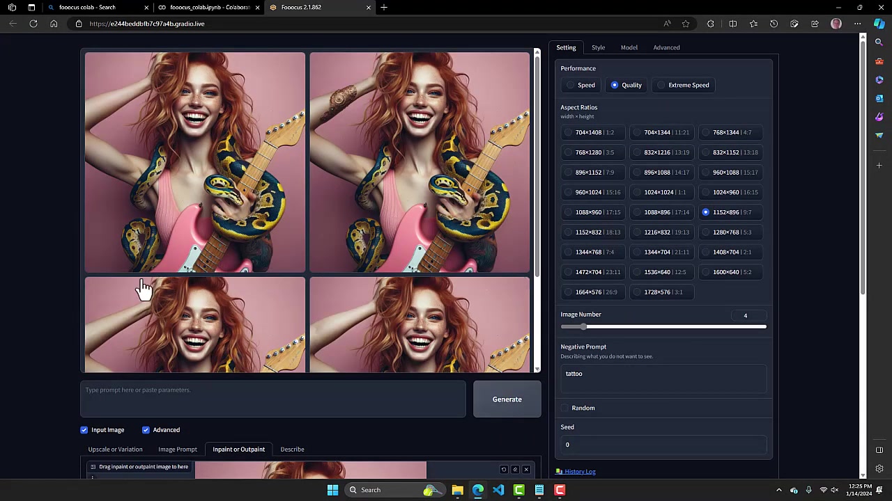This screenshot has height=501, width=892.
Task: Undo the inpaint image sketch
Action: point(504,470)
